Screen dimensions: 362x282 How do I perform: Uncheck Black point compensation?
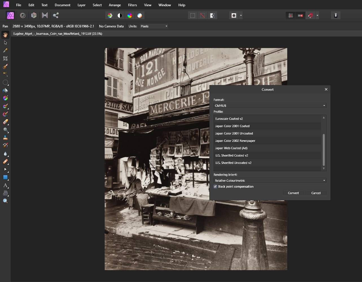215,186
